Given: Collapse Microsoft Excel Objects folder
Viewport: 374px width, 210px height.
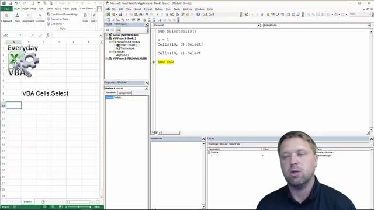Looking at the screenshot, I should tap(110, 41).
